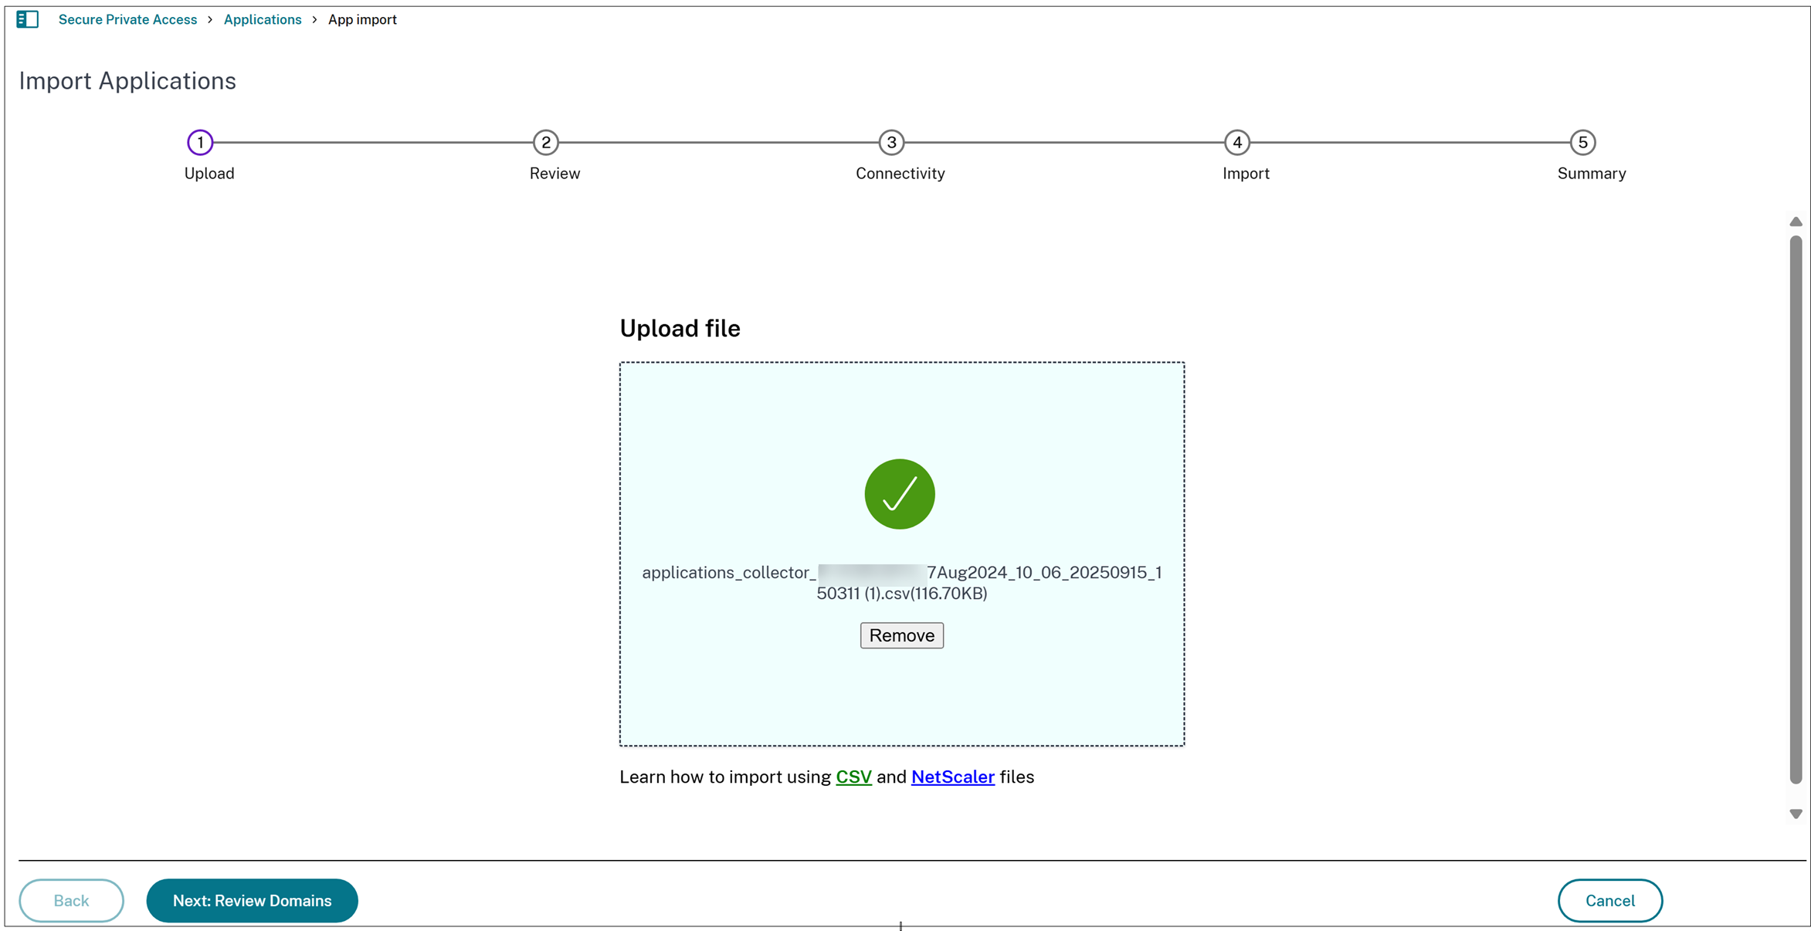
Task: Click the App import breadcrumb label
Action: click(362, 19)
